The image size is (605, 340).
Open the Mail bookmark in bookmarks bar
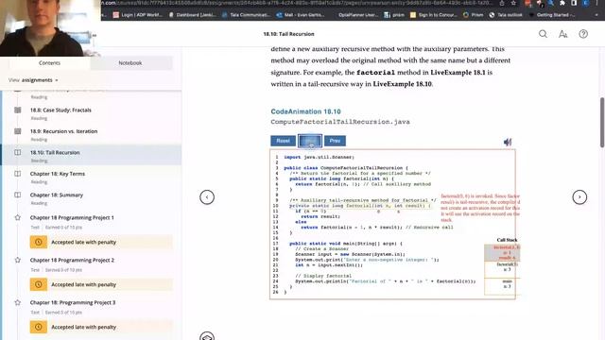point(300,15)
